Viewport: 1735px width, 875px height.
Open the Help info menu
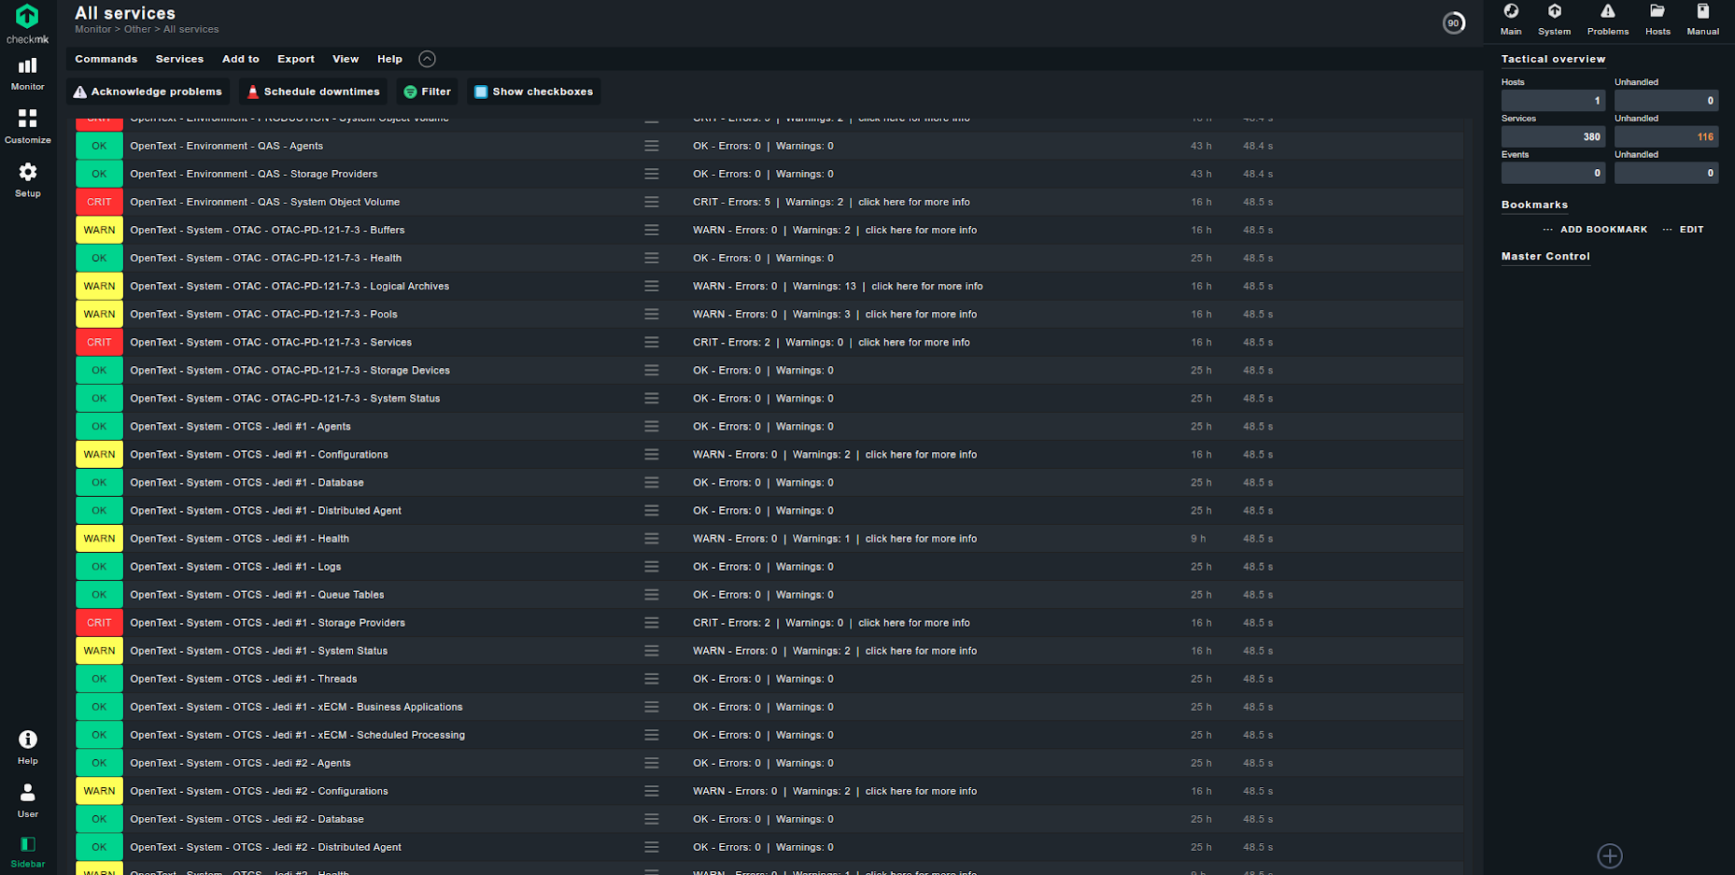(27, 747)
